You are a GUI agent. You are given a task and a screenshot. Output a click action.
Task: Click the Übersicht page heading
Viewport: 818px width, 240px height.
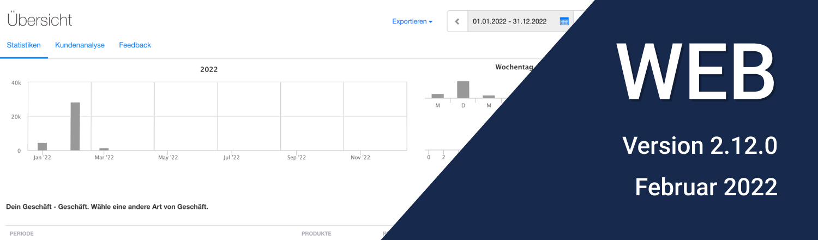pos(39,20)
